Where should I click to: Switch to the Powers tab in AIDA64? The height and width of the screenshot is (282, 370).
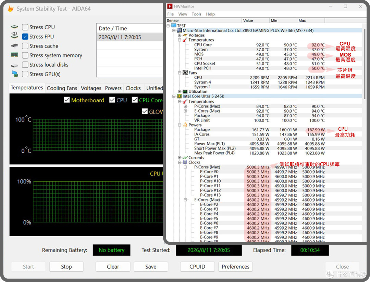(x=113, y=88)
